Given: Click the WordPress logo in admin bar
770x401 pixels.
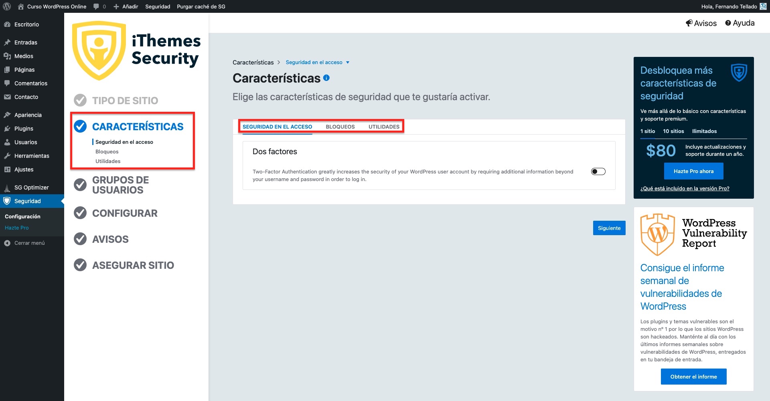Looking at the screenshot, I should click(7, 6).
